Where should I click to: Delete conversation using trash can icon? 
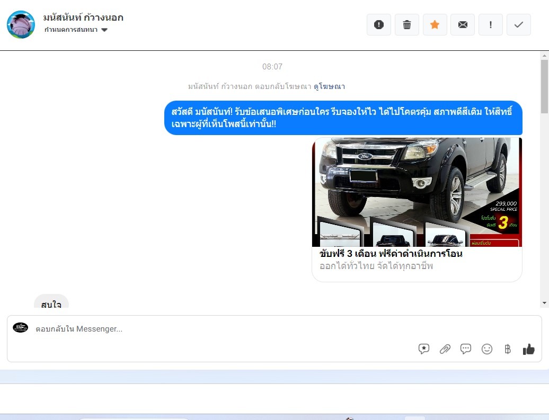tap(406, 24)
